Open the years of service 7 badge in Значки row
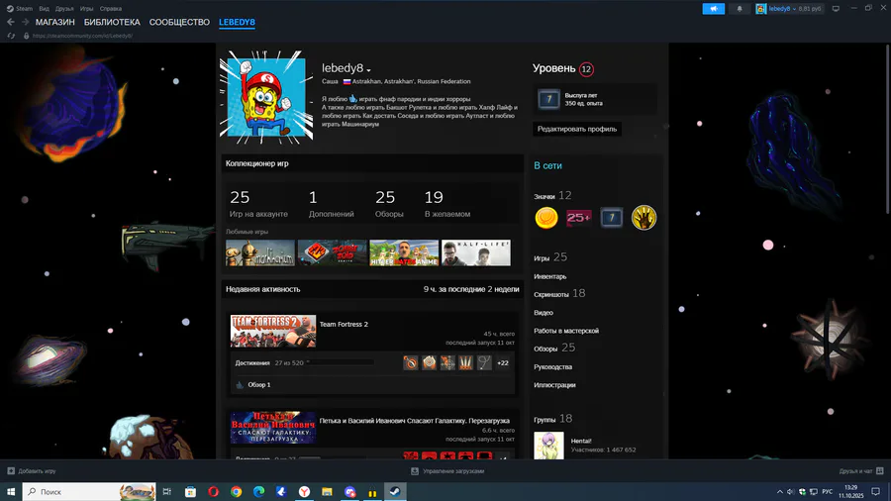891x501 pixels. coord(612,218)
